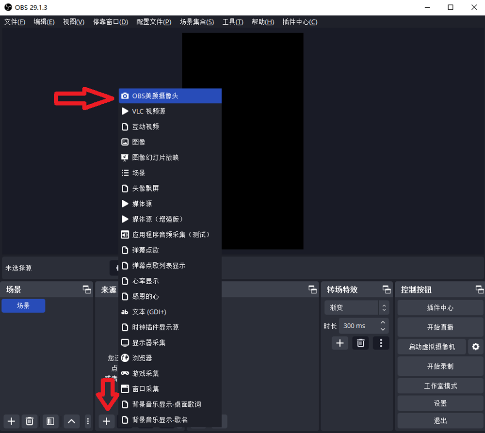Add a new source with the plus icon
Image resolution: width=485 pixels, height=433 pixels.
(x=106, y=421)
